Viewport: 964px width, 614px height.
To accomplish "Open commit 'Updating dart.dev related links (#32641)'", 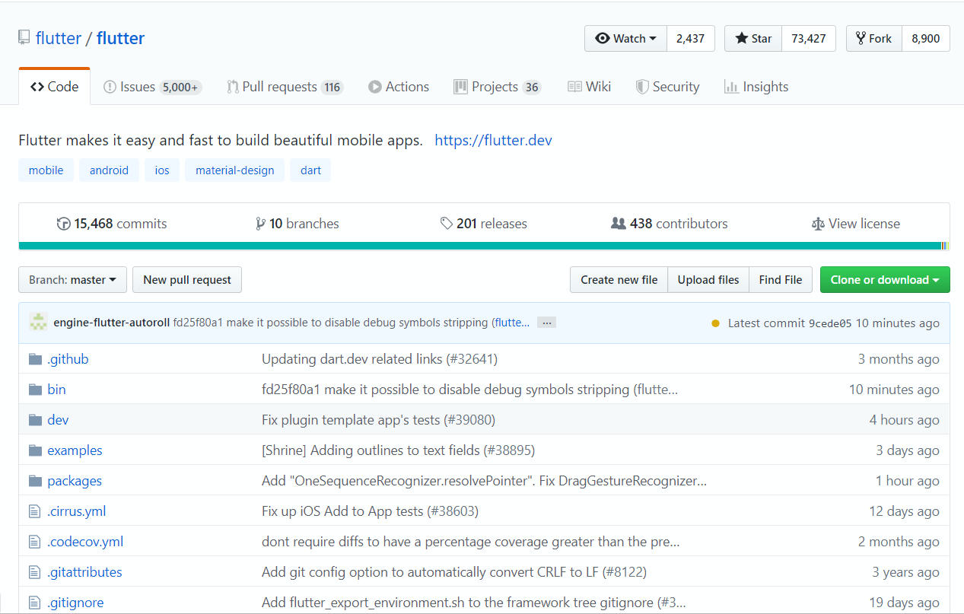I will point(380,359).
